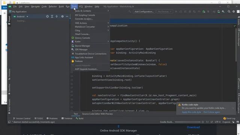Screen dimensions: 240x135
Task: Click Make Project hammer icon
Action: (x=130, y=12)
